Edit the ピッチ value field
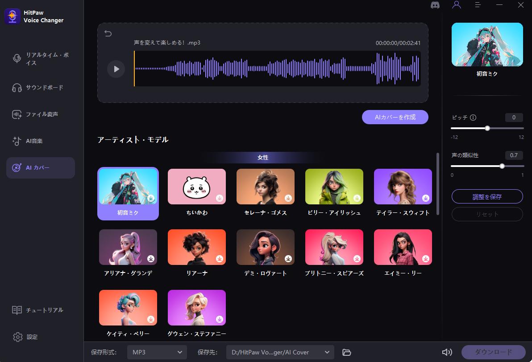The image size is (532, 362). 514,118
